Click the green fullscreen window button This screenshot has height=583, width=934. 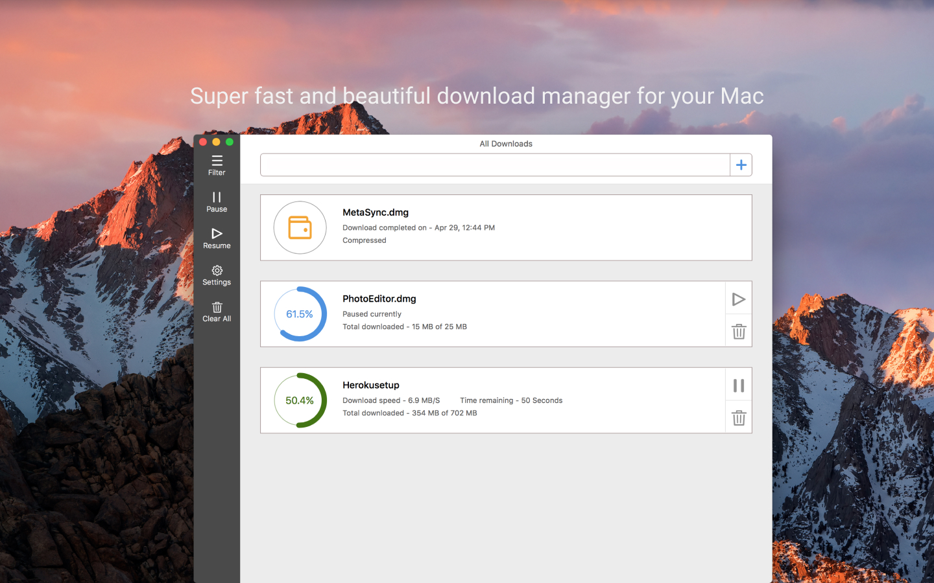coord(229,142)
